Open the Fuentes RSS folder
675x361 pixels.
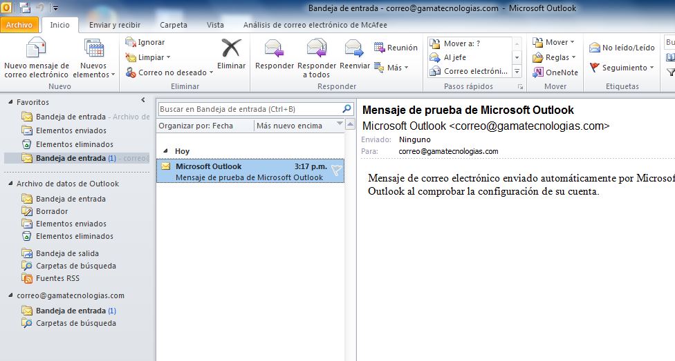coord(57,278)
